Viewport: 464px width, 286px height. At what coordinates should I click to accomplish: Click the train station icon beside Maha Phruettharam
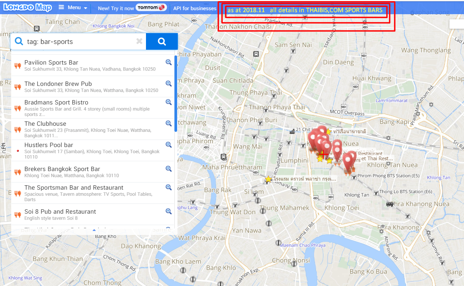pyautogui.click(x=224, y=157)
